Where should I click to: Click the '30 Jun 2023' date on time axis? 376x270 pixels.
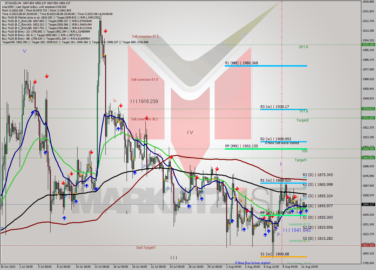(8, 267)
